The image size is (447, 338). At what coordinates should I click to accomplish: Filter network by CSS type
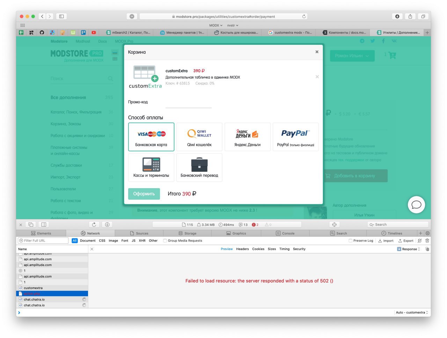coord(102,241)
